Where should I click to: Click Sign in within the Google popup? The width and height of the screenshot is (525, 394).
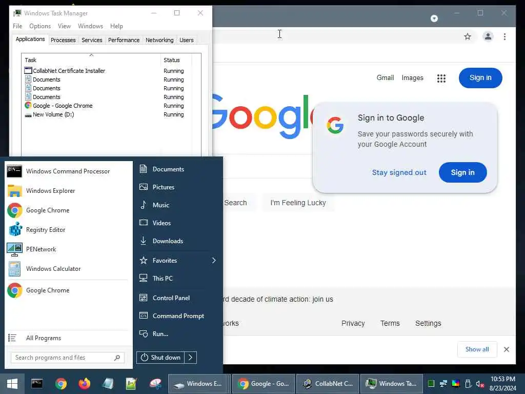point(463,172)
